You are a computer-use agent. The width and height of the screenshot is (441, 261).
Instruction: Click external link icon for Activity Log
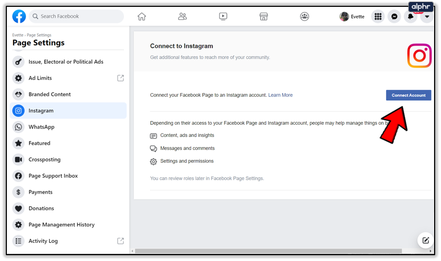click(120, 241)
